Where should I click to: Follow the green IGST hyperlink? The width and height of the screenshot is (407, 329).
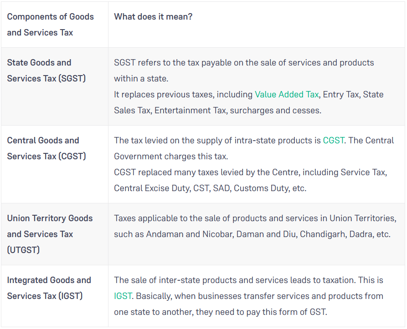tap(123, 296)
